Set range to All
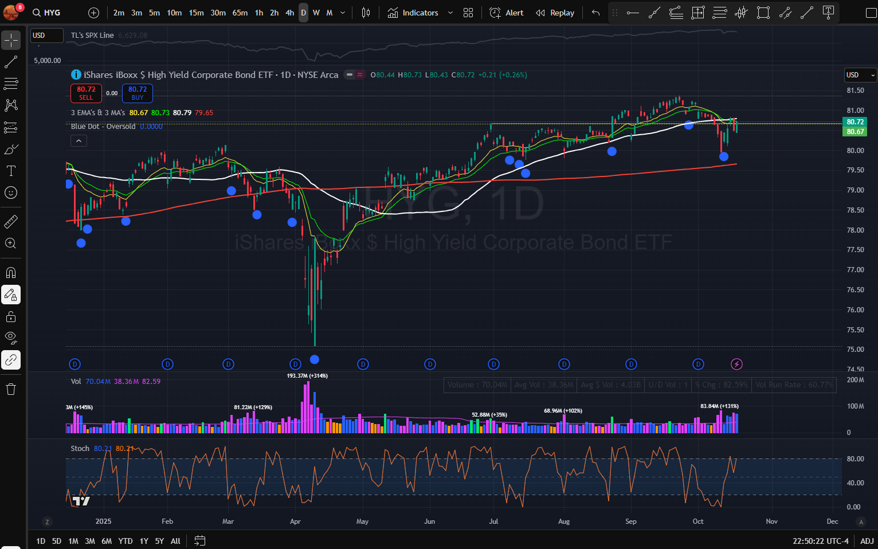 pyautogui.click(x=175, y=541)
